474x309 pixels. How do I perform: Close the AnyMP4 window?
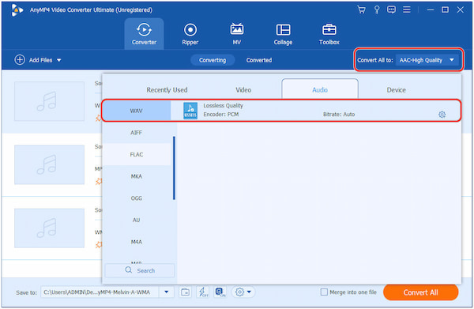click(x=460, y=9)
